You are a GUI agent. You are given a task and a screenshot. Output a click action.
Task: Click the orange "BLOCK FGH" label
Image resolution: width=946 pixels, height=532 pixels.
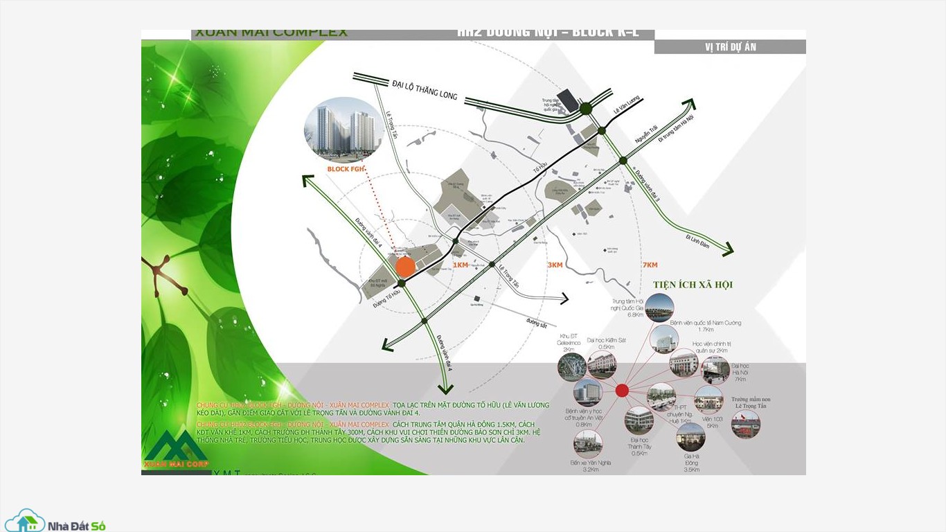346,169
